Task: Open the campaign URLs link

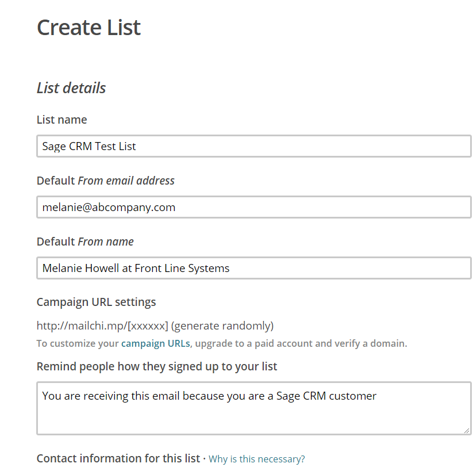Action: pos(156,343)
